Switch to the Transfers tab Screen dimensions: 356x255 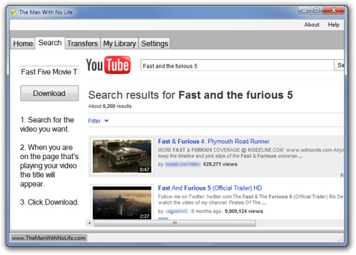82,43
